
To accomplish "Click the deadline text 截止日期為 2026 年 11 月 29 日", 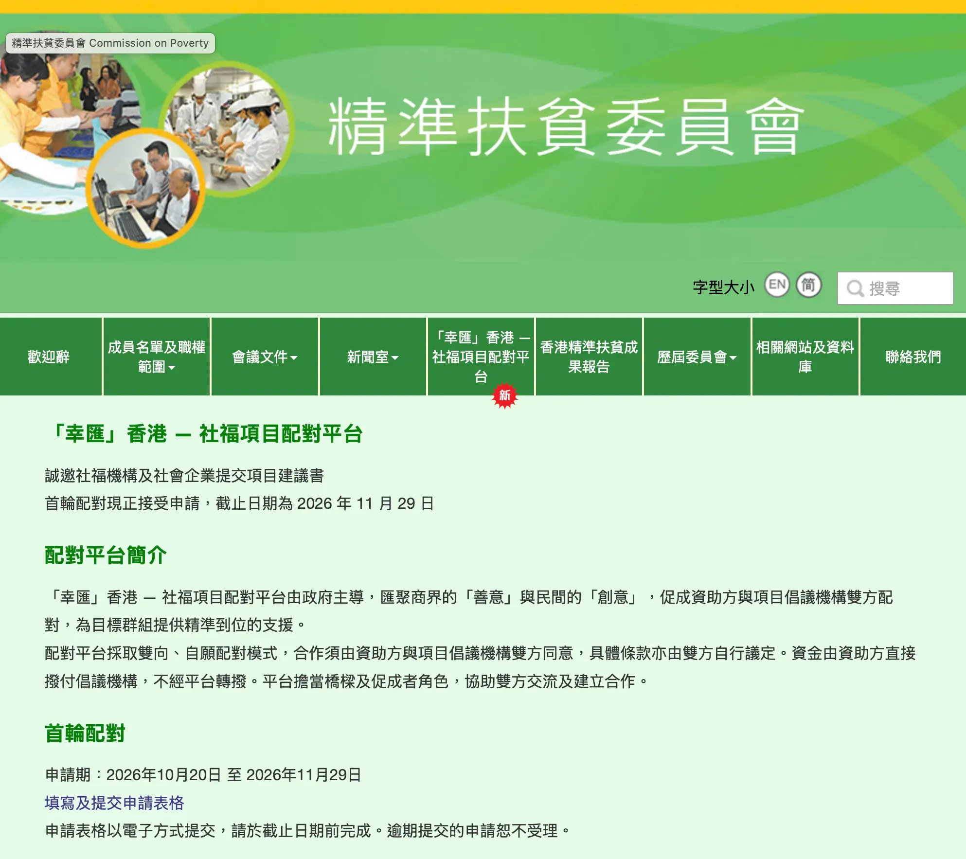I will (325, 503).
